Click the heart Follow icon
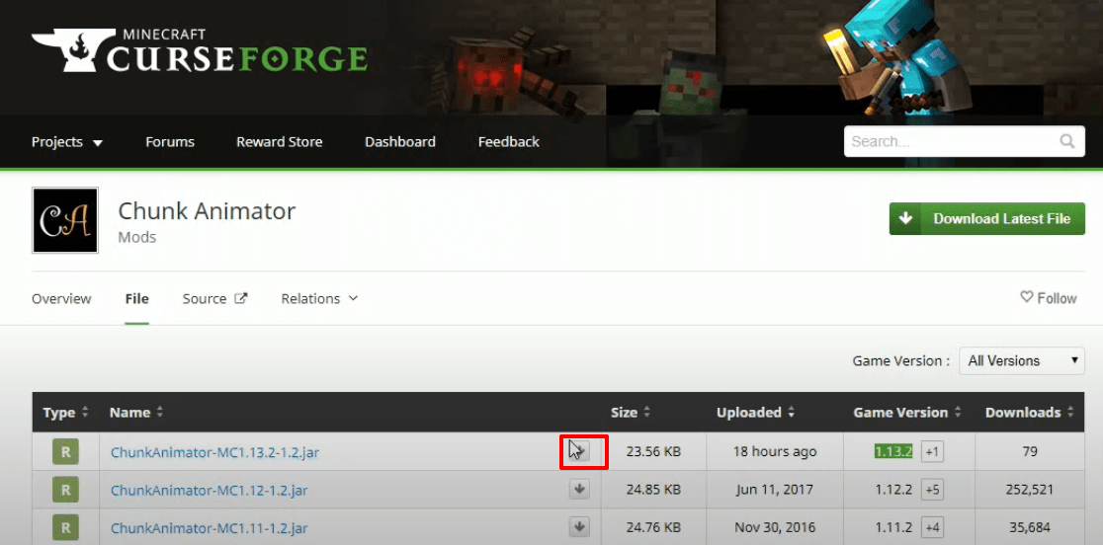 (1026, 298)
